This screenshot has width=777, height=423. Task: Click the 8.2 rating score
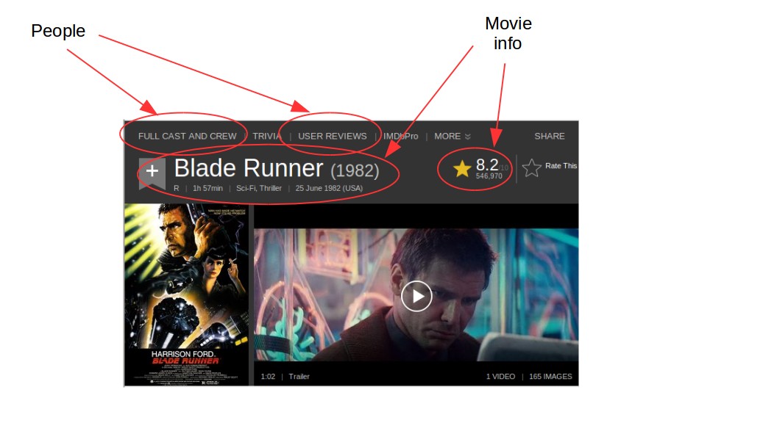click(x=487, y=164)
